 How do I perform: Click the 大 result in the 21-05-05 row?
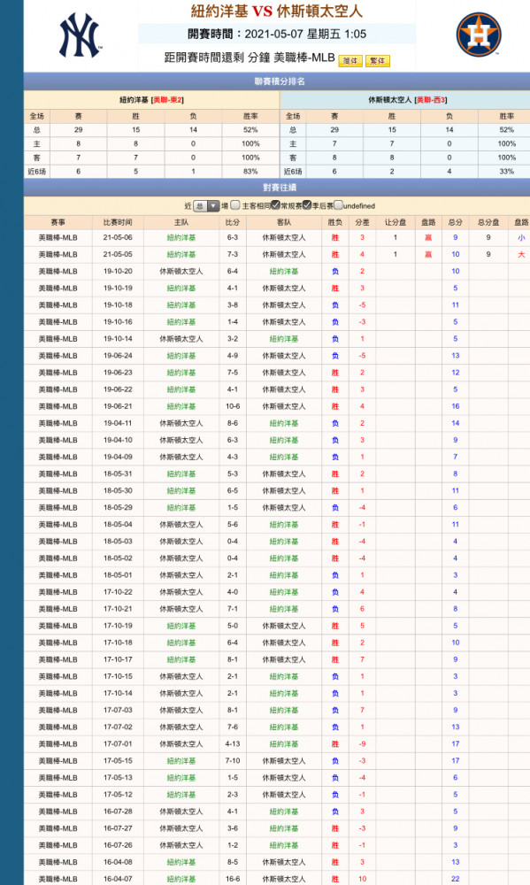coord(521,255)
